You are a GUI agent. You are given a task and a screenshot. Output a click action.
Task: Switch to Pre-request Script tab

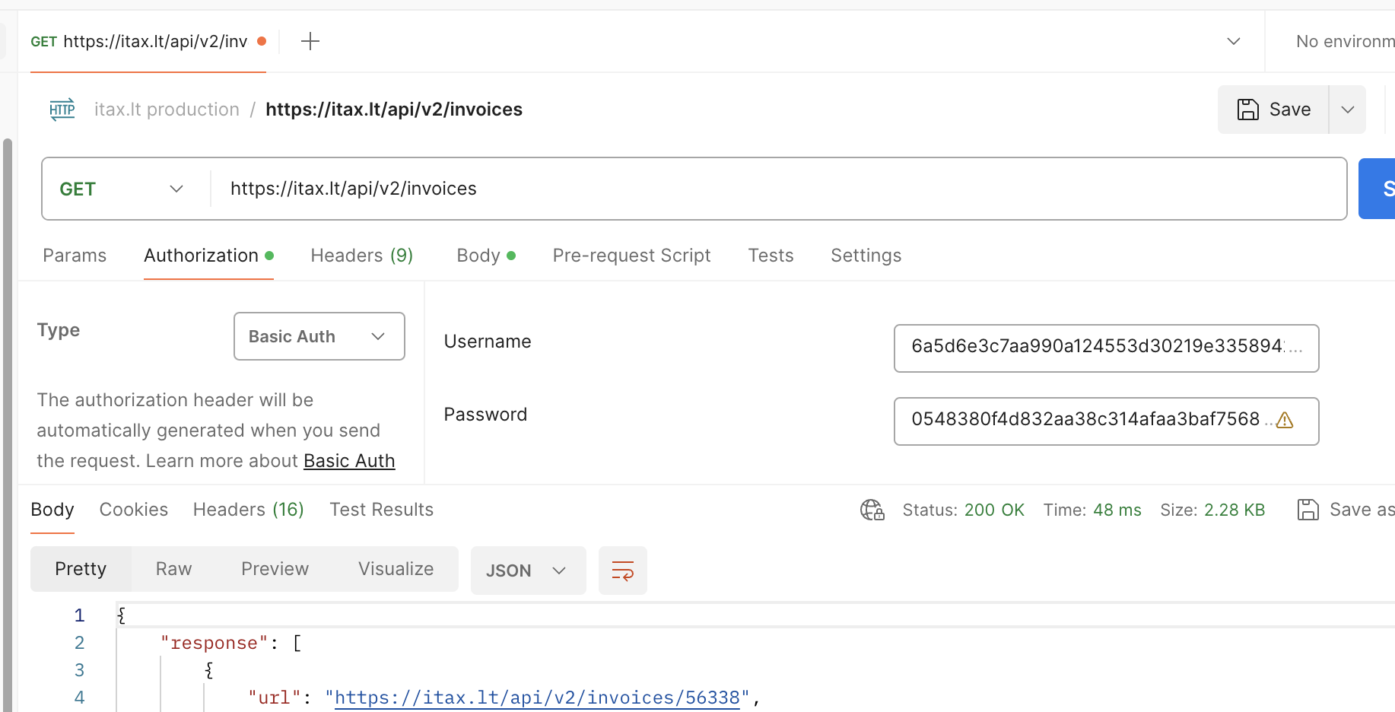click(x=631, y=256)
